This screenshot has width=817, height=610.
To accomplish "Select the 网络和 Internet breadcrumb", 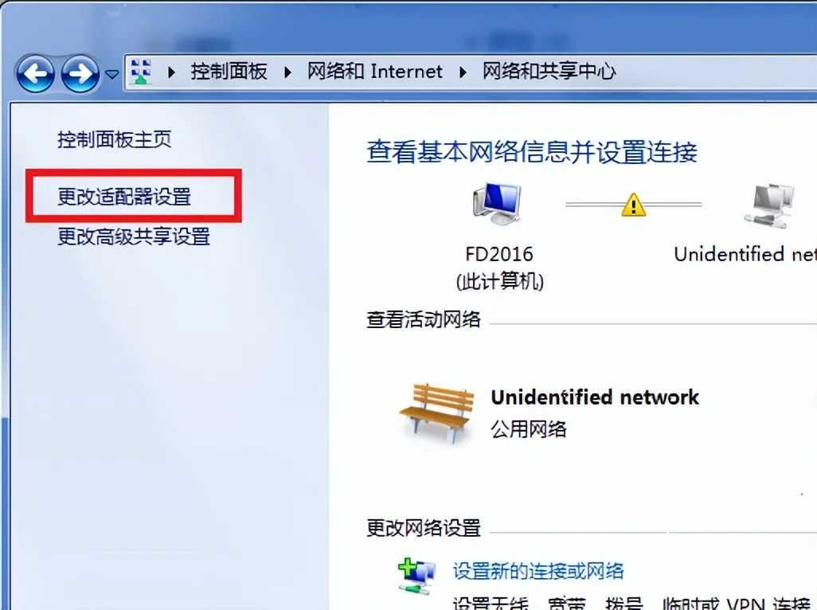I will 374,72.
